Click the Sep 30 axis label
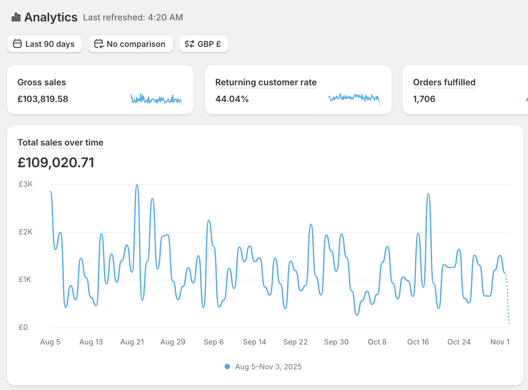 (336, 342)
